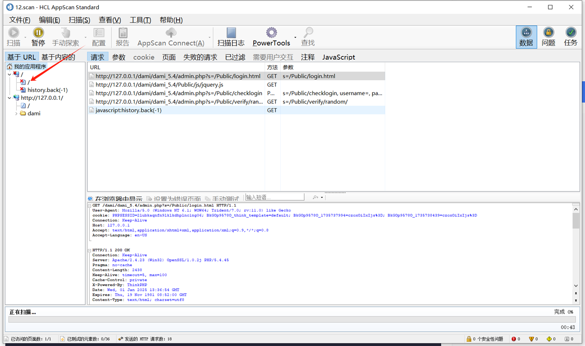The width and height of the screenshot is (585, 346).
Task: Click the request pane vertical scrollbar thumb
Action: coord(576,220)
